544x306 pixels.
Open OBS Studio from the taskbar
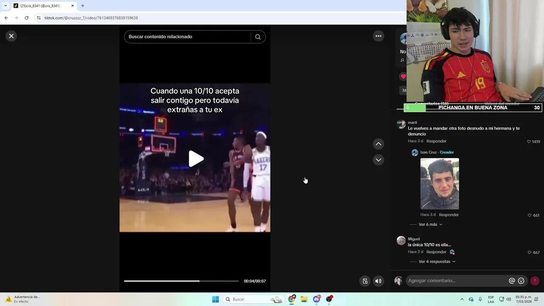pyautogui.click(x=329, y=299)
